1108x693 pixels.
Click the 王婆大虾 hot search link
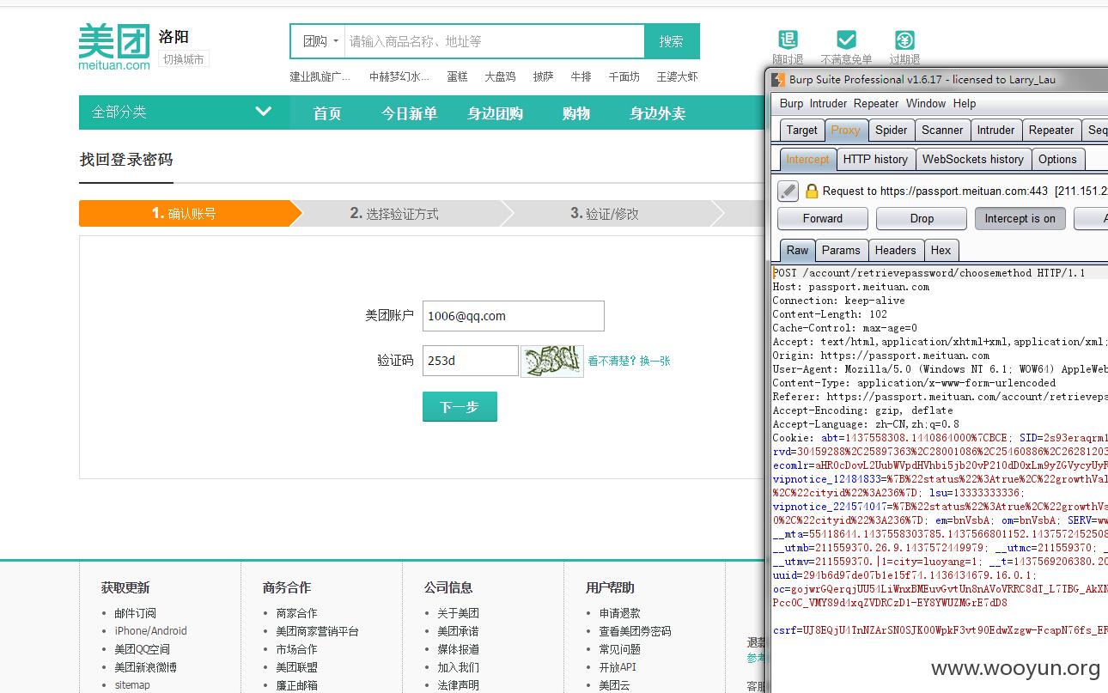tap(678, 76)
